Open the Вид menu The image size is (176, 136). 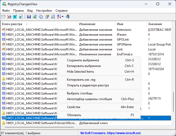30,11
